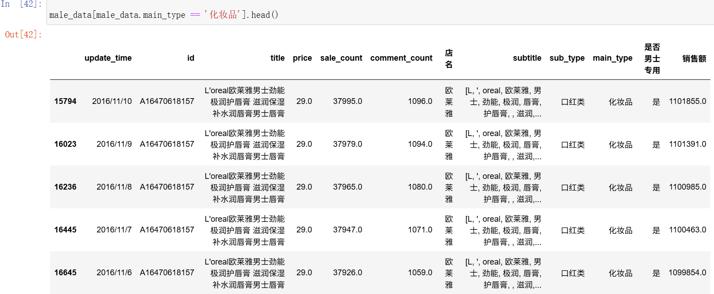Screen dimensions: 714x294
Task: Click the update_time column header
Action: tap(108, 58)
